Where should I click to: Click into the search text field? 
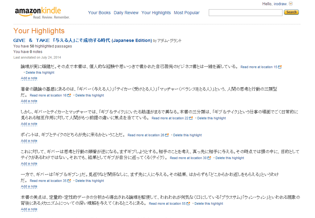pyautogui.click(x=245, y=13)
